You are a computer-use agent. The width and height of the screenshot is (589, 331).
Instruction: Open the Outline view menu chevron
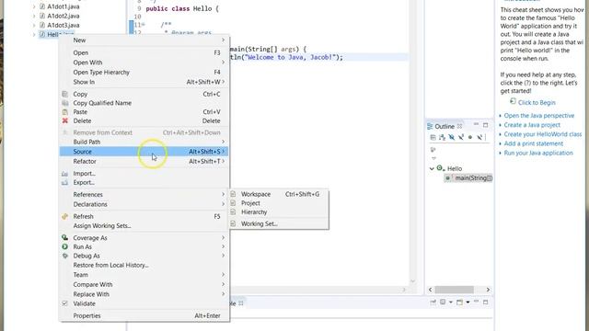click(x=433, y=158)
